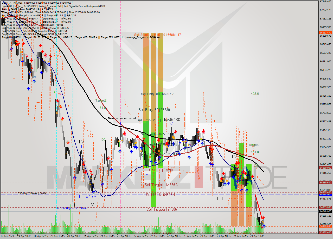Click the 'Sell Entry -88 | 66007.7' label

tap(157, 94)
